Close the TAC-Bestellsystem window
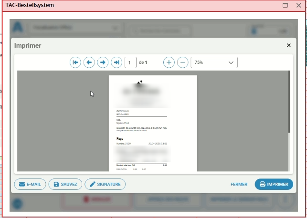This screenshot has height=218, width=307. pyautogui.click(x=298, y=5)
